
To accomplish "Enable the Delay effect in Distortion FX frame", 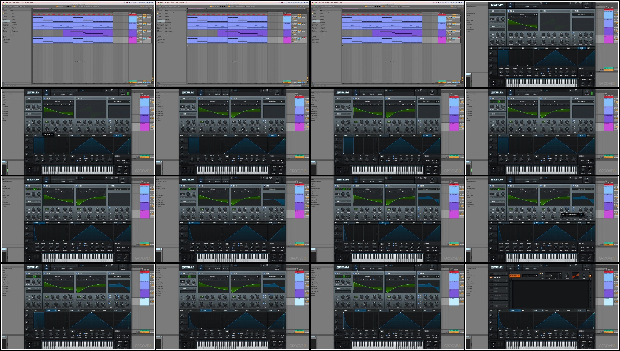I will click(x=491, y=292).
